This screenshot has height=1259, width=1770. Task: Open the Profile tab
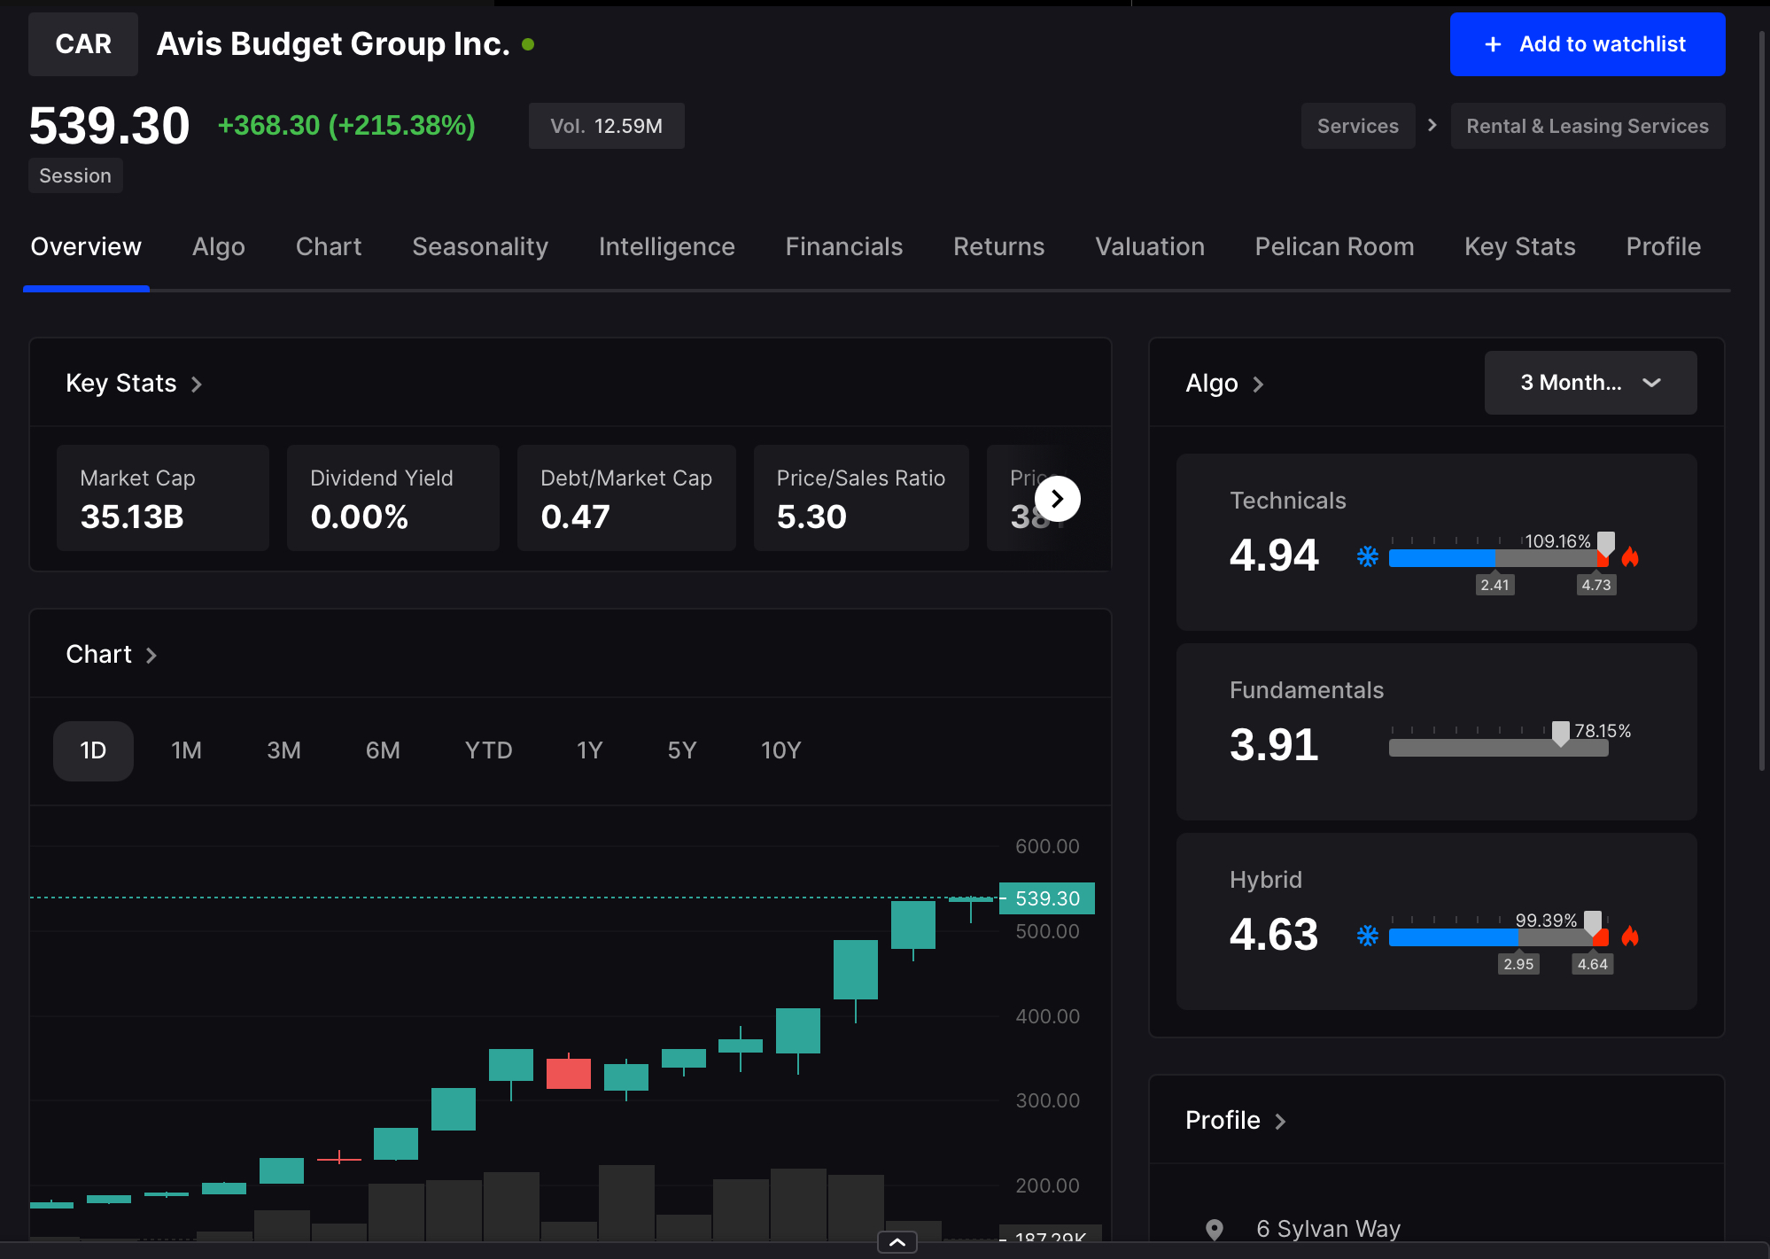point(1664,246)
